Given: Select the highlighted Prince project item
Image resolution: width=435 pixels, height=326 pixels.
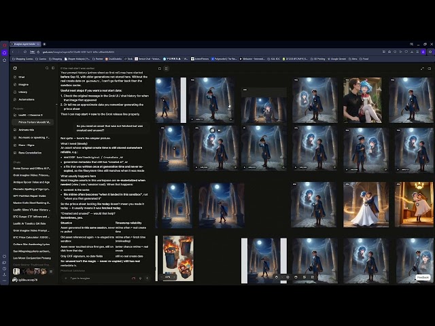Looking at the screenshot, I should [x=33, y=122].
